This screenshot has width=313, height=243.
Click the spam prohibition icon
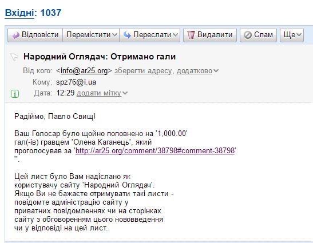tap(248, 35)
